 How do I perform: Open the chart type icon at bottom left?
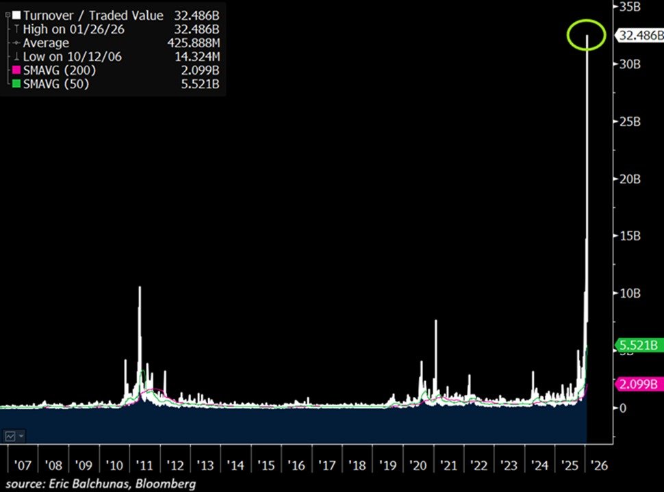(x=10, y=436)
